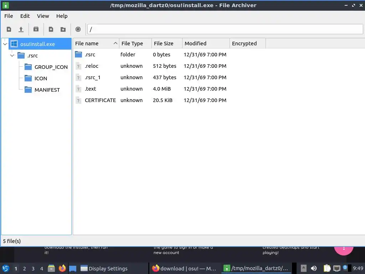Switch to download | osu! Firefox taskbar window
365x274 pixels.
pos(184,268)
